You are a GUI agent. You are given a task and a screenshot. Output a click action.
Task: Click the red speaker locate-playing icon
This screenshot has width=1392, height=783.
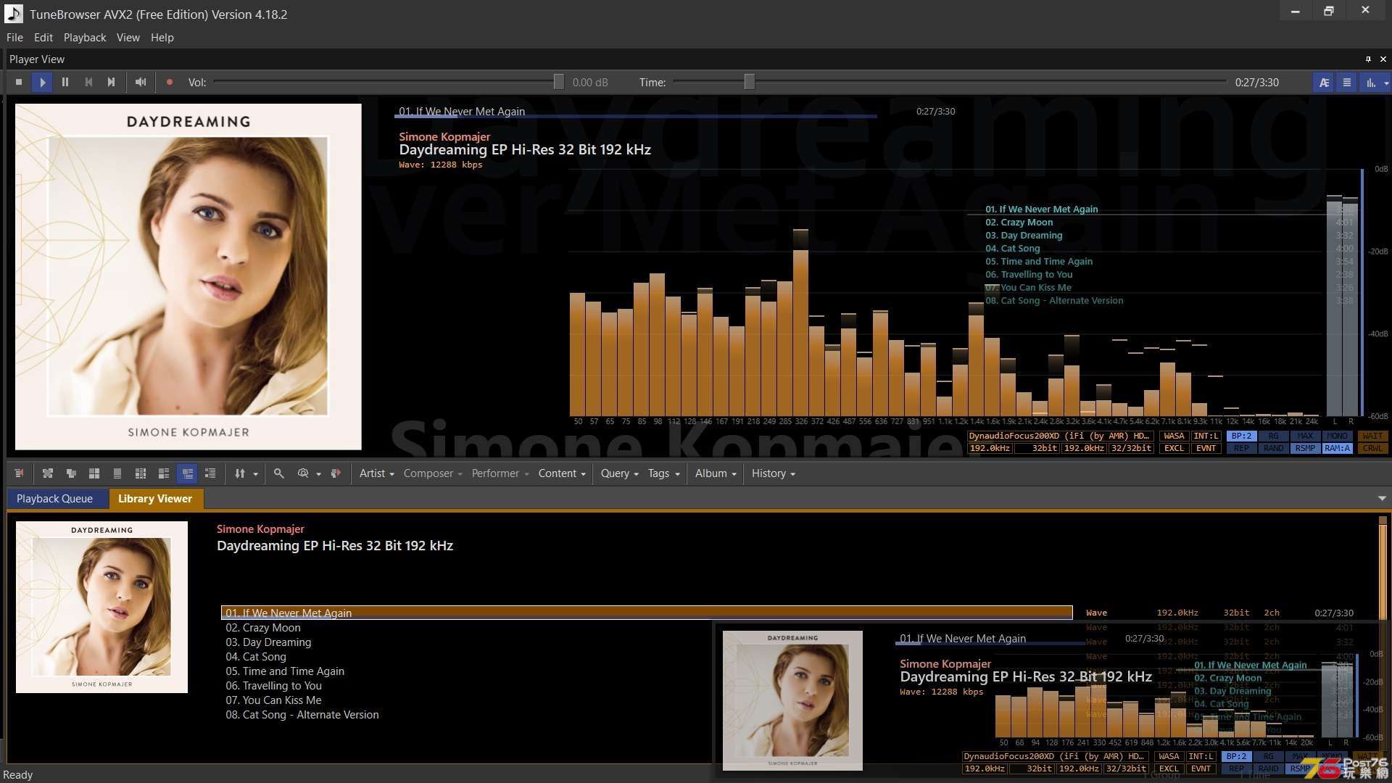[x=336, y=473]
